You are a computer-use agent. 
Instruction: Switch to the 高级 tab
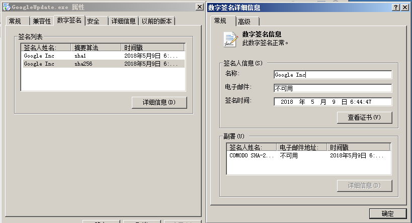248,22
